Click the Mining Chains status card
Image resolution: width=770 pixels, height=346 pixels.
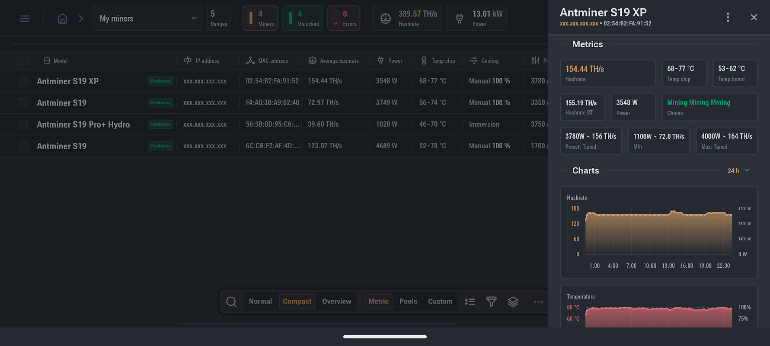tap(709, 107)
